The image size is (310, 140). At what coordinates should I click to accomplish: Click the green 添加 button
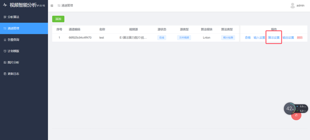[x=58, y=19]
